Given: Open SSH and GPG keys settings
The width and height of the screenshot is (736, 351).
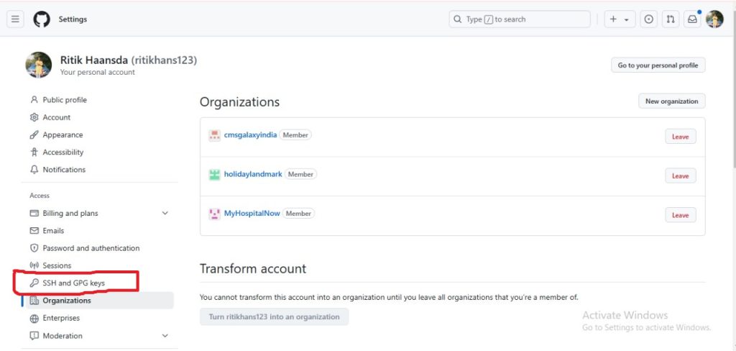Looking at the screenshot, I should 73,283.
